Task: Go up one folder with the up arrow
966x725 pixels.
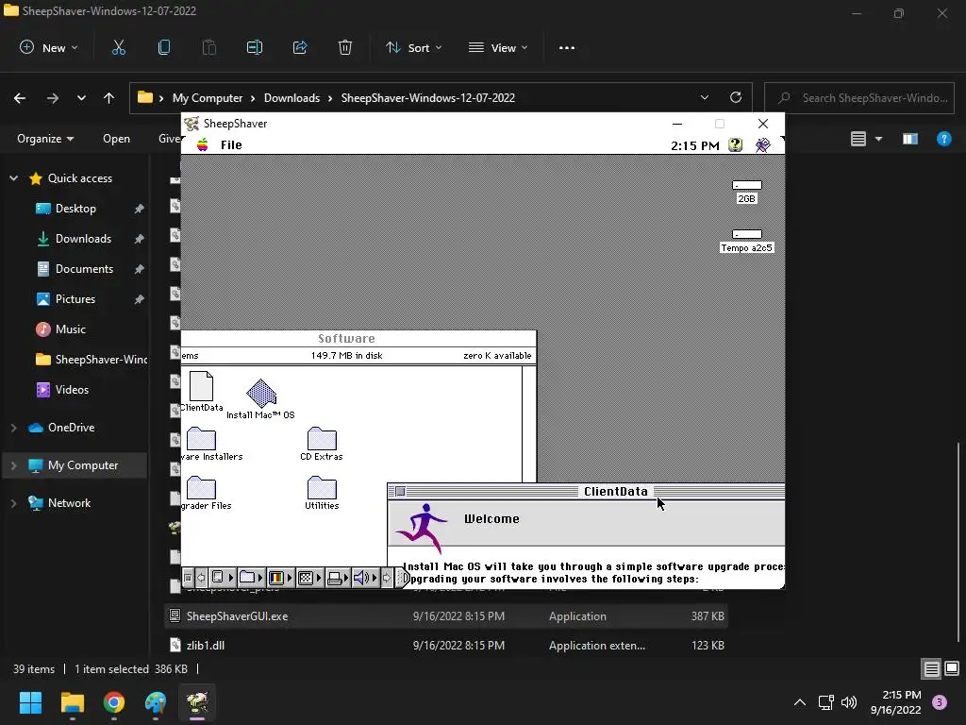Action: point(109,98)
